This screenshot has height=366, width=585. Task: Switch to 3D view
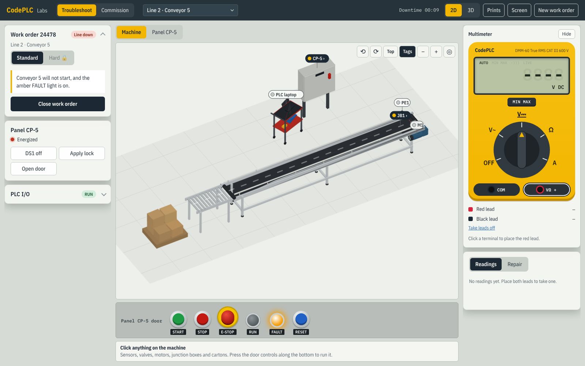(471, 10)
